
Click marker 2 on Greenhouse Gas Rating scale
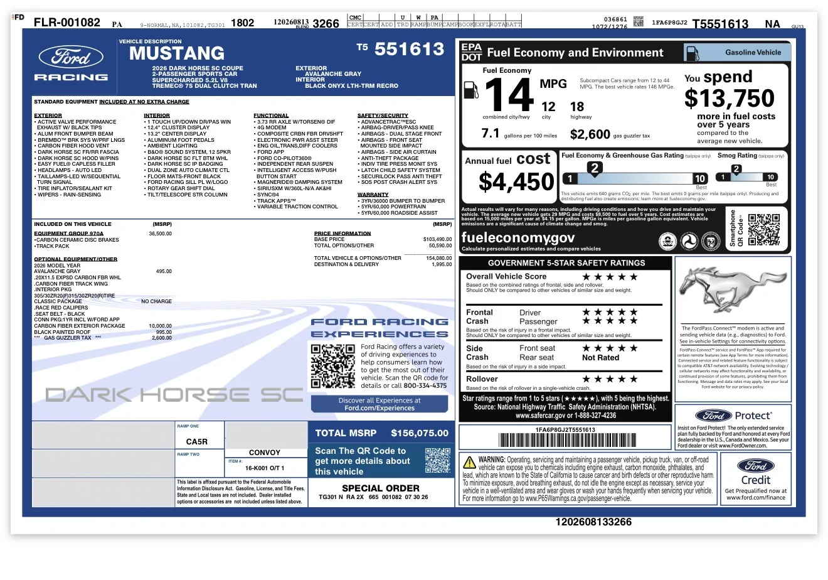[595, 168]
